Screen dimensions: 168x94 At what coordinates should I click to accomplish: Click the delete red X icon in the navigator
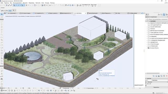[167, 76]
